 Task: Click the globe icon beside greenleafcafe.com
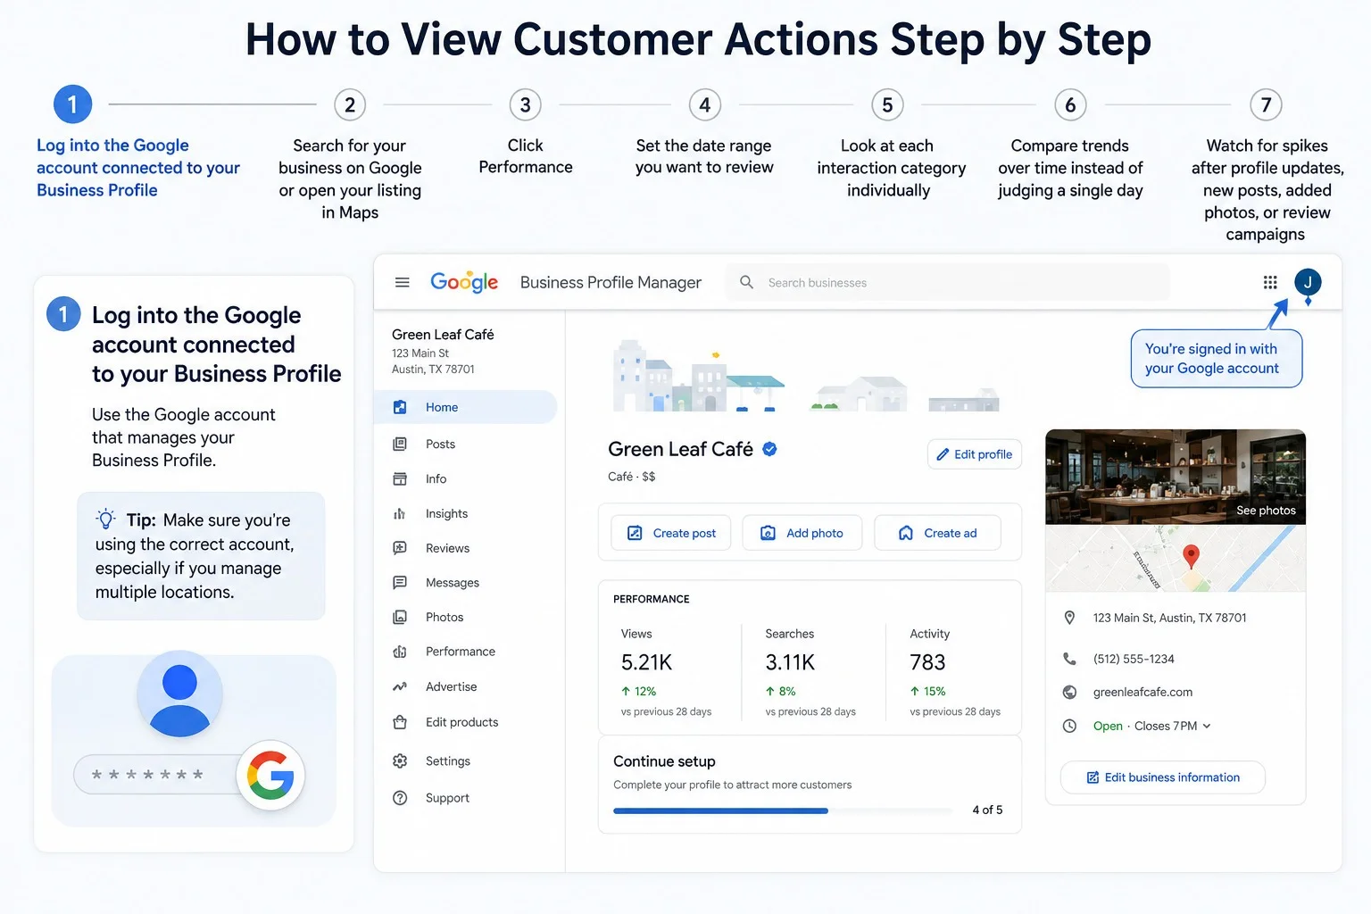click(1069, 692)
